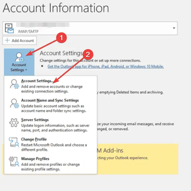Click the Account Settings... menu entry icon

(x=14, y=84)
